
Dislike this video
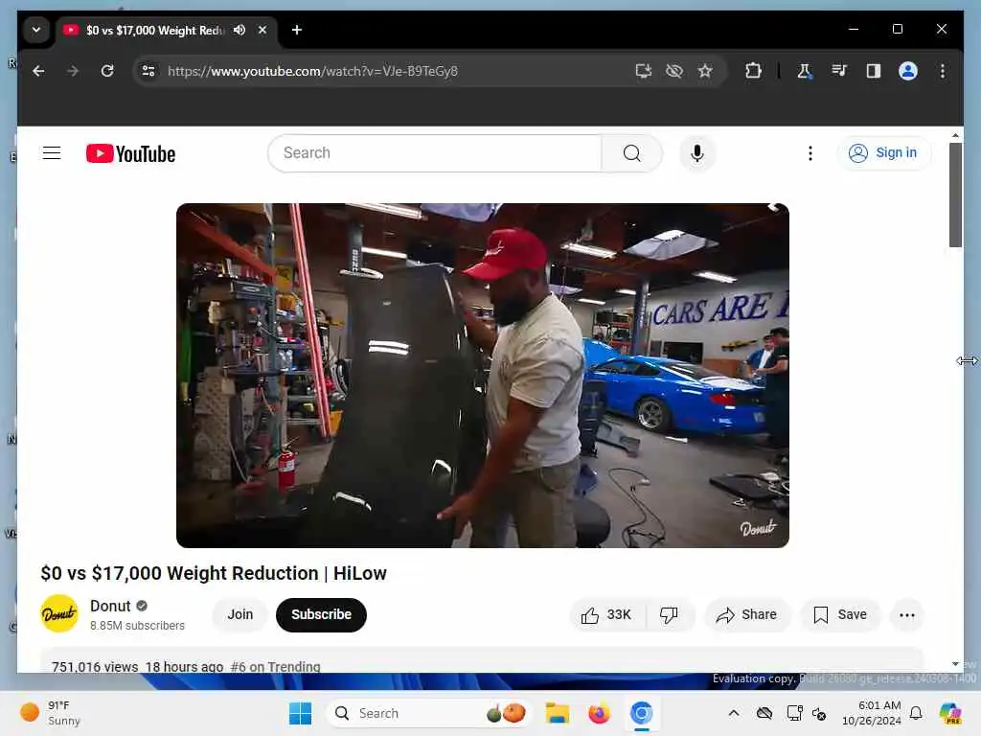click(x=669, y=615)
